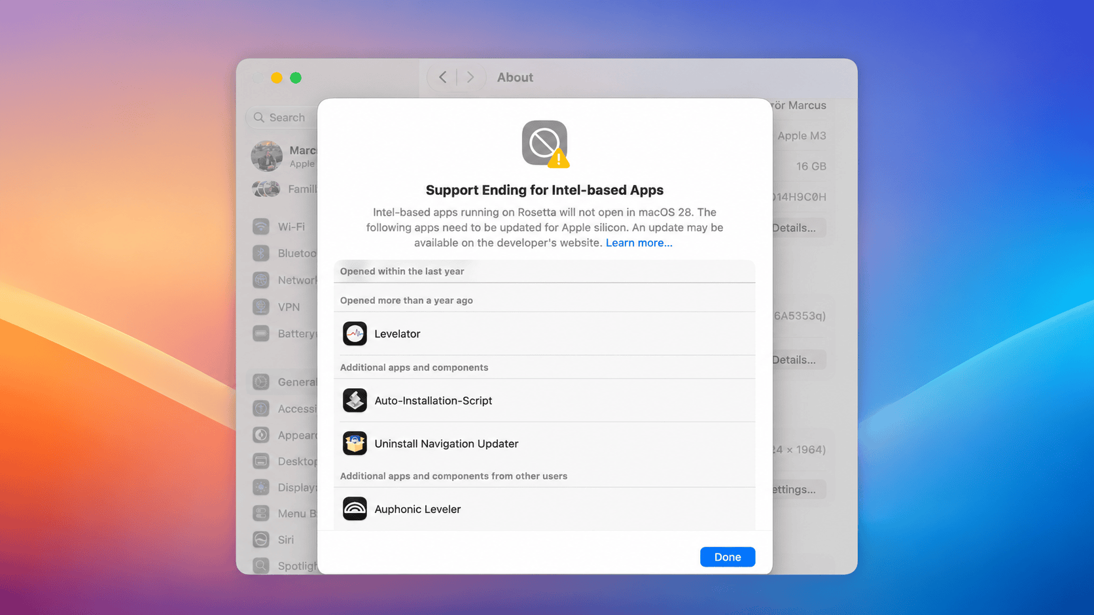
Task: Select the Levelator name text
Action: click(397, 334)
